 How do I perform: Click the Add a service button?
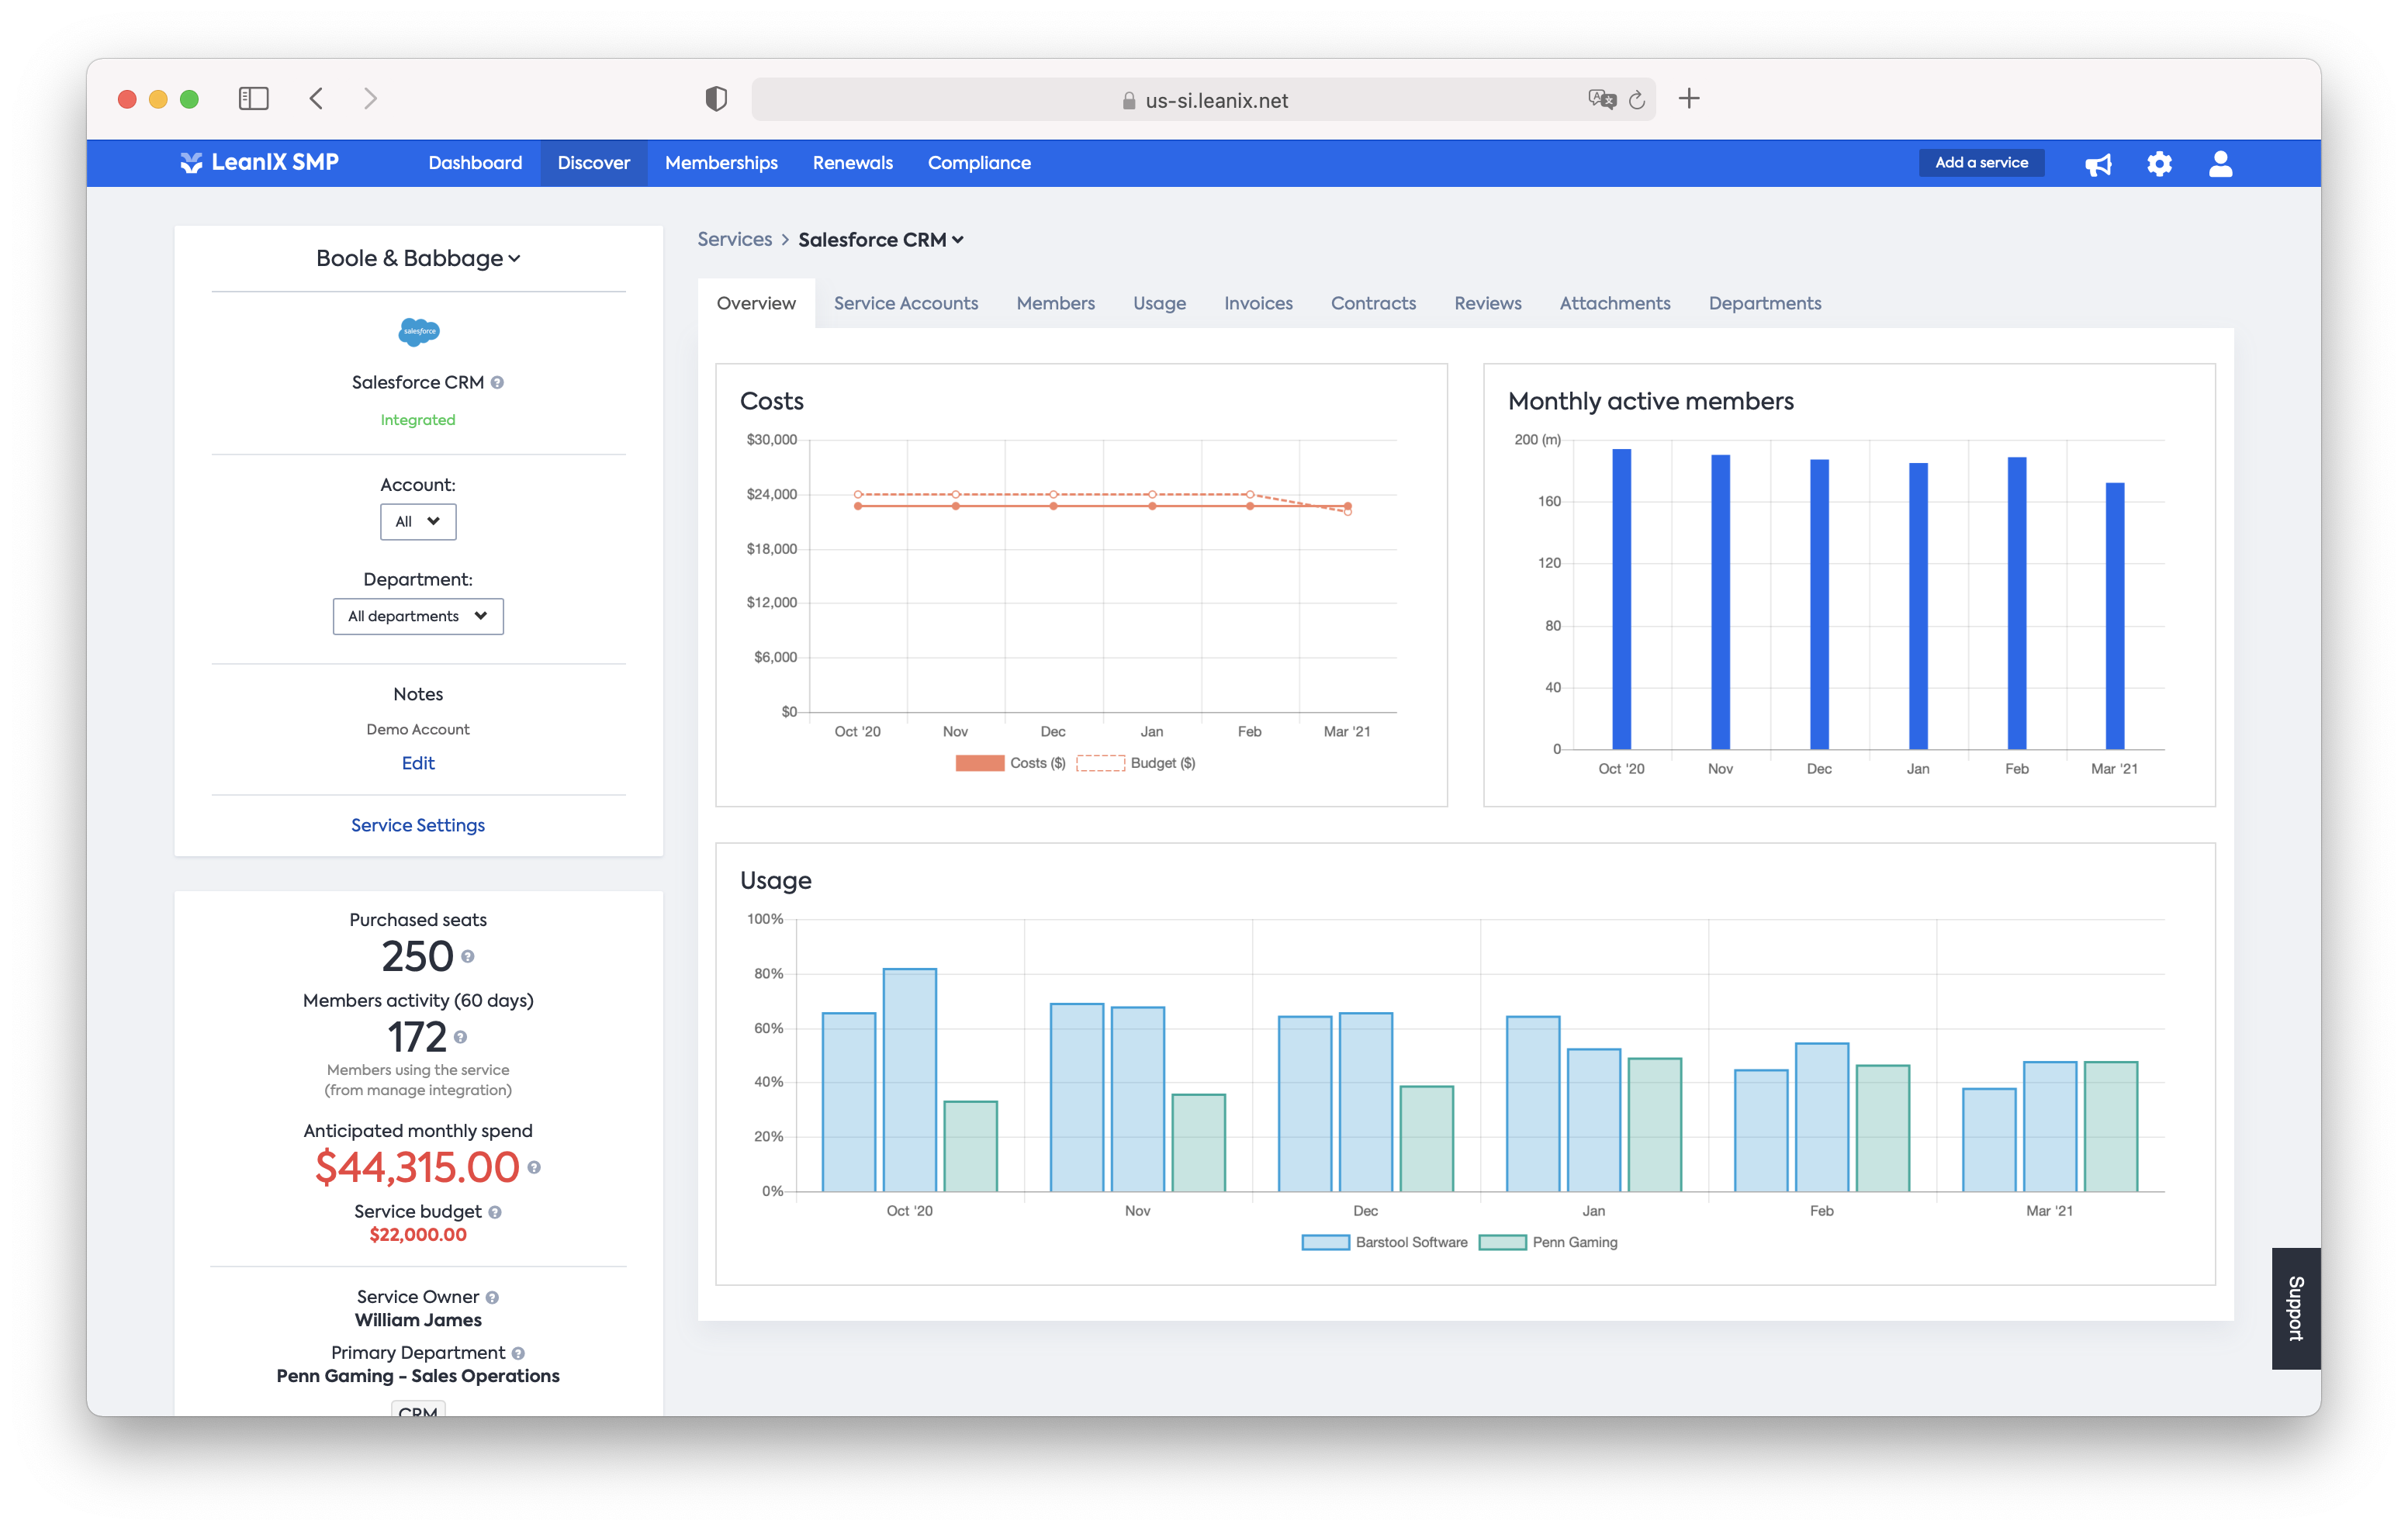[1981, 162]
